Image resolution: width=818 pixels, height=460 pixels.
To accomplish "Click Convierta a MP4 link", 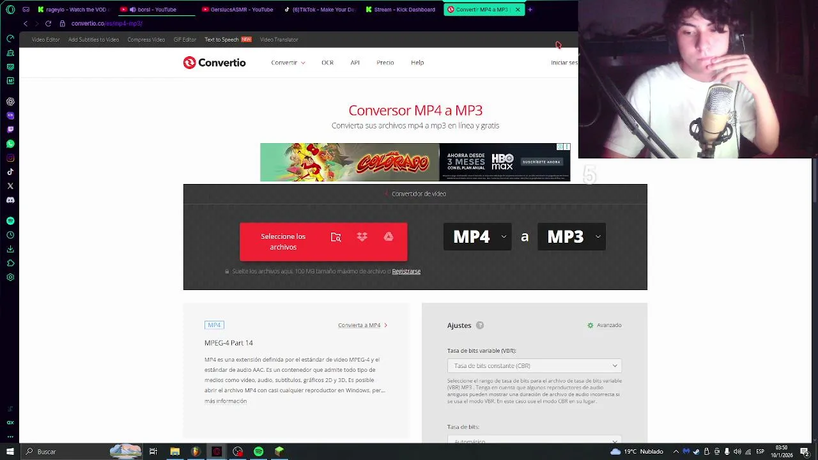I will click(362, 325).
